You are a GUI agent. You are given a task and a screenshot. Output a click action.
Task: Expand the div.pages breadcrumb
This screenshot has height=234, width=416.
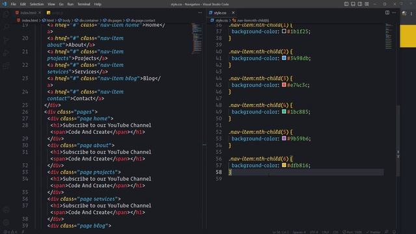click(112, 20)
